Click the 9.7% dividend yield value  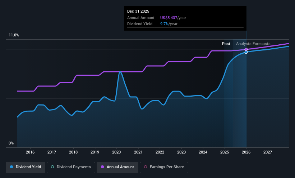[x=164, y=24]
